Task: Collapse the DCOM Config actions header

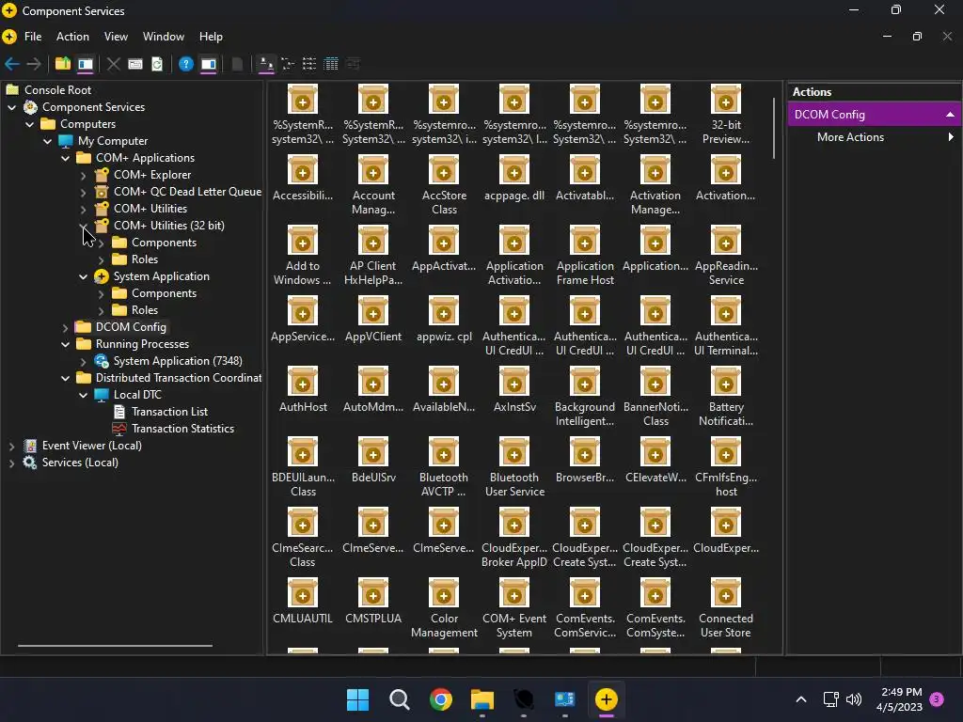Action: 950,115
